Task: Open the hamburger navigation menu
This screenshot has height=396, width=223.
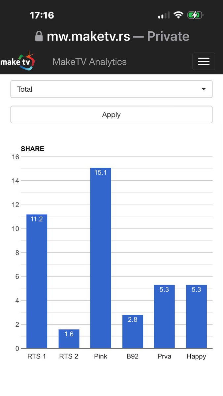Action: coord(204,61)
